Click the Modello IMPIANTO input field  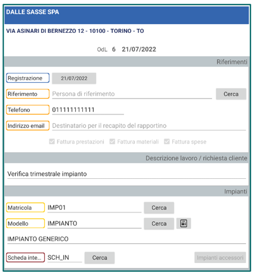coord(94,224)
